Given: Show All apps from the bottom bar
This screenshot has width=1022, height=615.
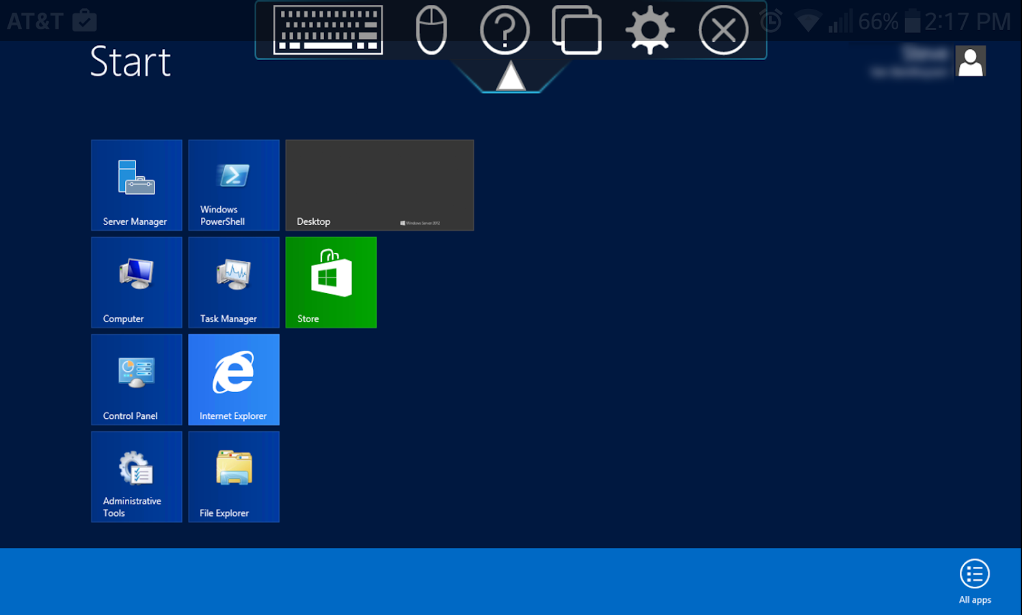Looking at the screenshot, I should (975, 582).
